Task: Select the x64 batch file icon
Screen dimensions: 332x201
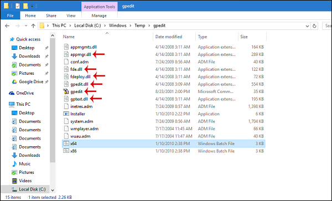Action: tap(66, 143)
